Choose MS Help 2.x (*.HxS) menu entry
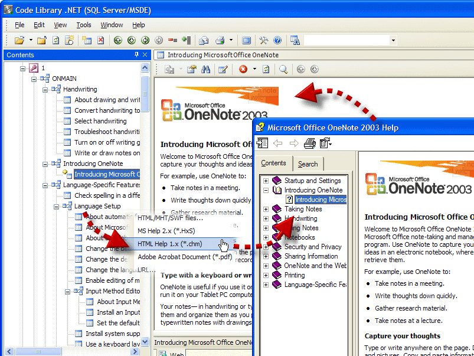This screenshot has width=474, height=356. click(x=166, y=231)
